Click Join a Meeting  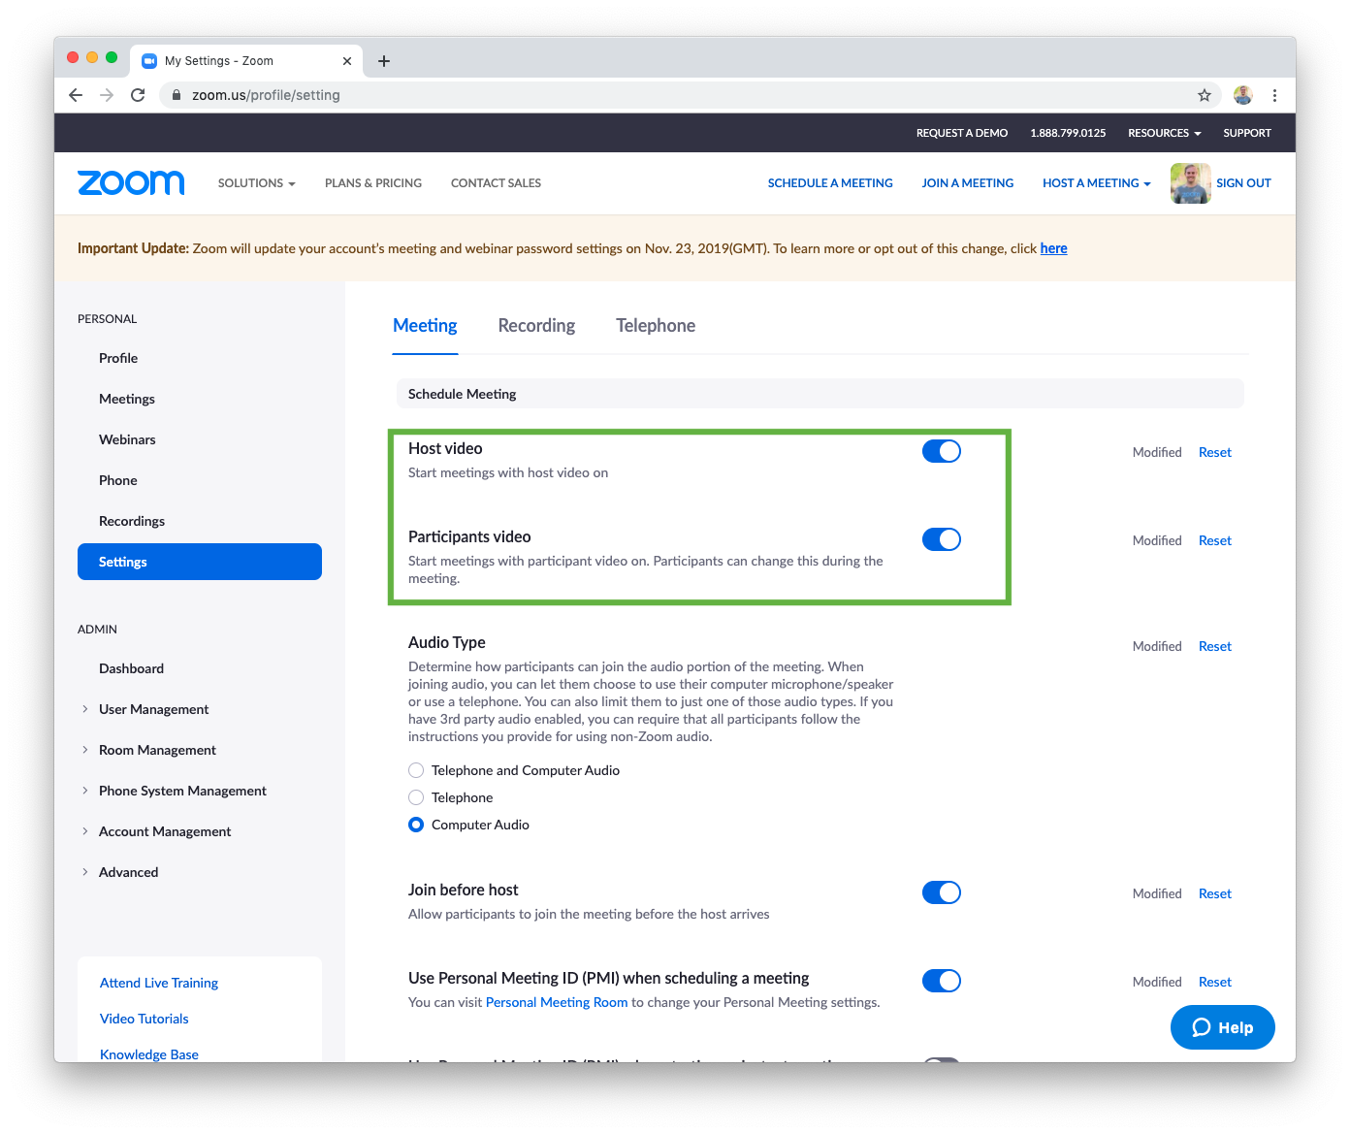[x=968, y=183]
